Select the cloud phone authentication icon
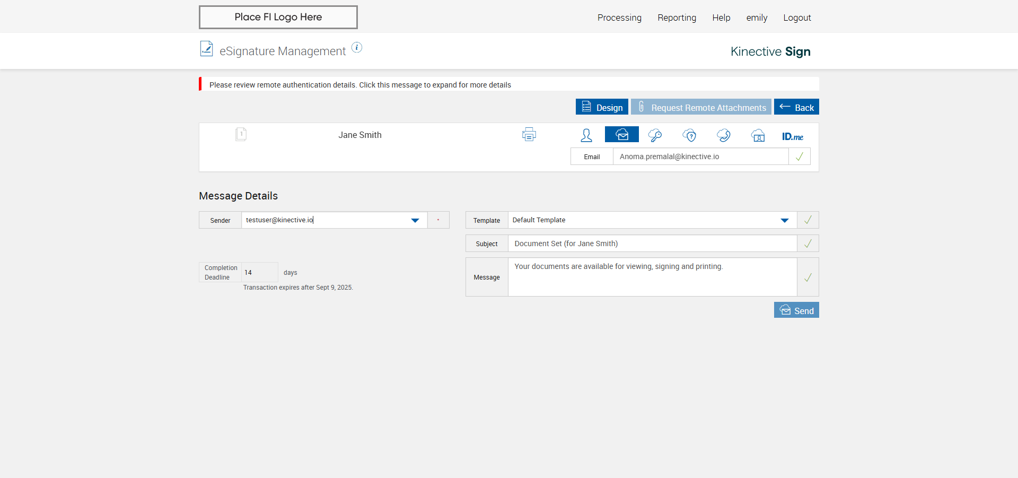Viewport: 1018px width, 478px height. (x=724, y=135)
